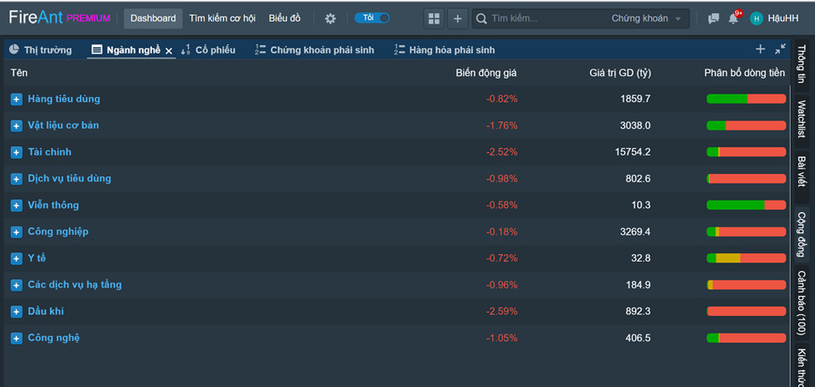Close the Ngành nghề tab

169,51
